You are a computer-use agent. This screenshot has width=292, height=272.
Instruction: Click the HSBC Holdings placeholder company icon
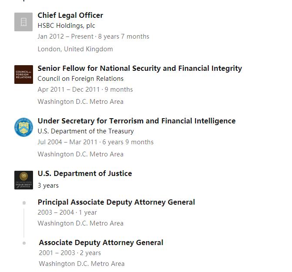click(x=23, y=22)
